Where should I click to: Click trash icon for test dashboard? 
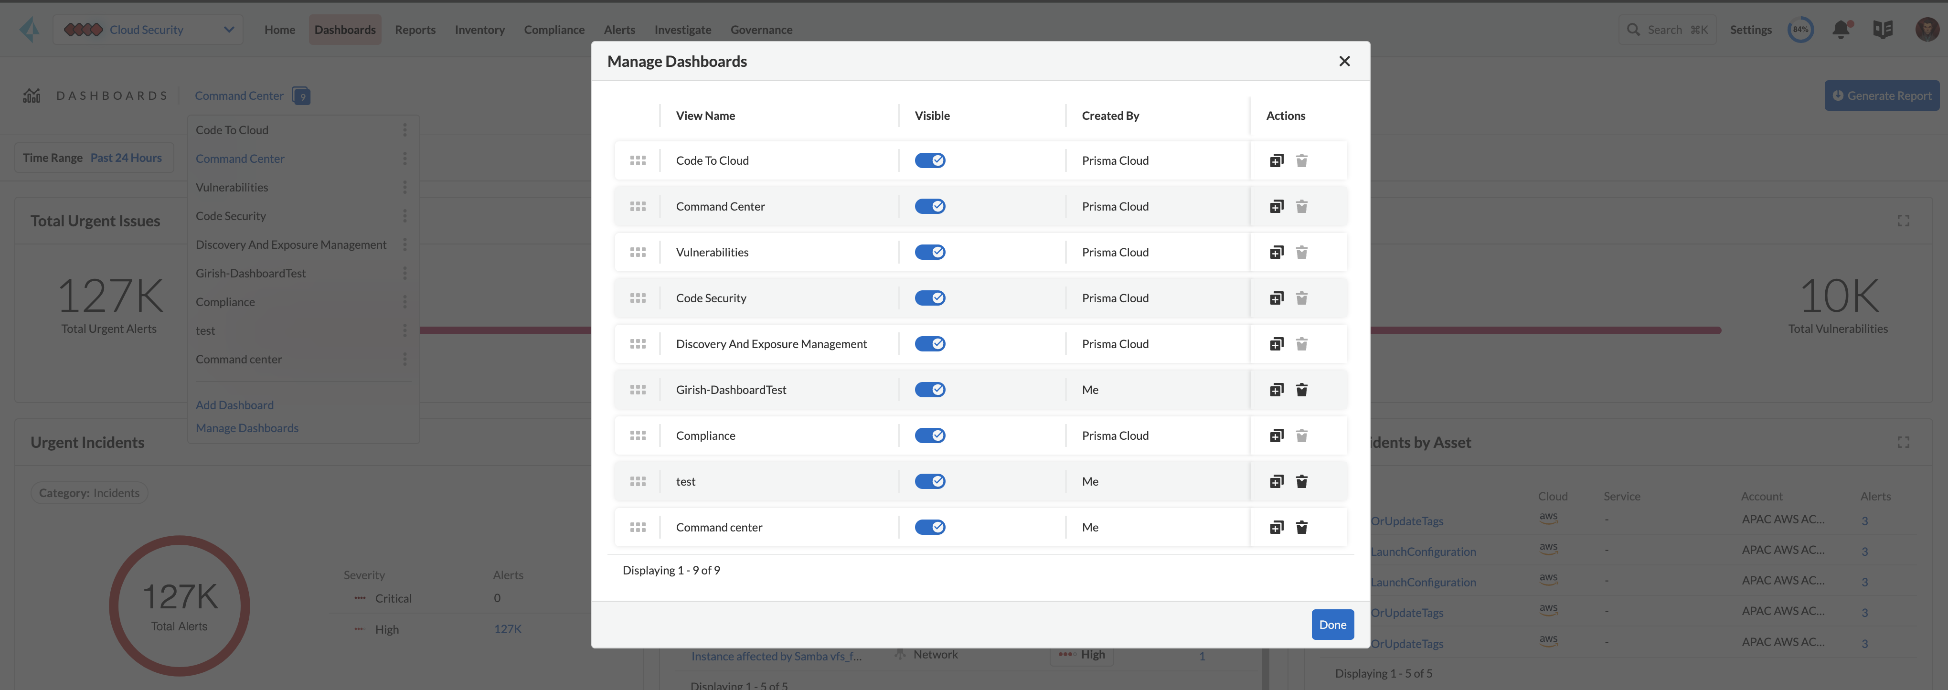[x=1301, y=481]
